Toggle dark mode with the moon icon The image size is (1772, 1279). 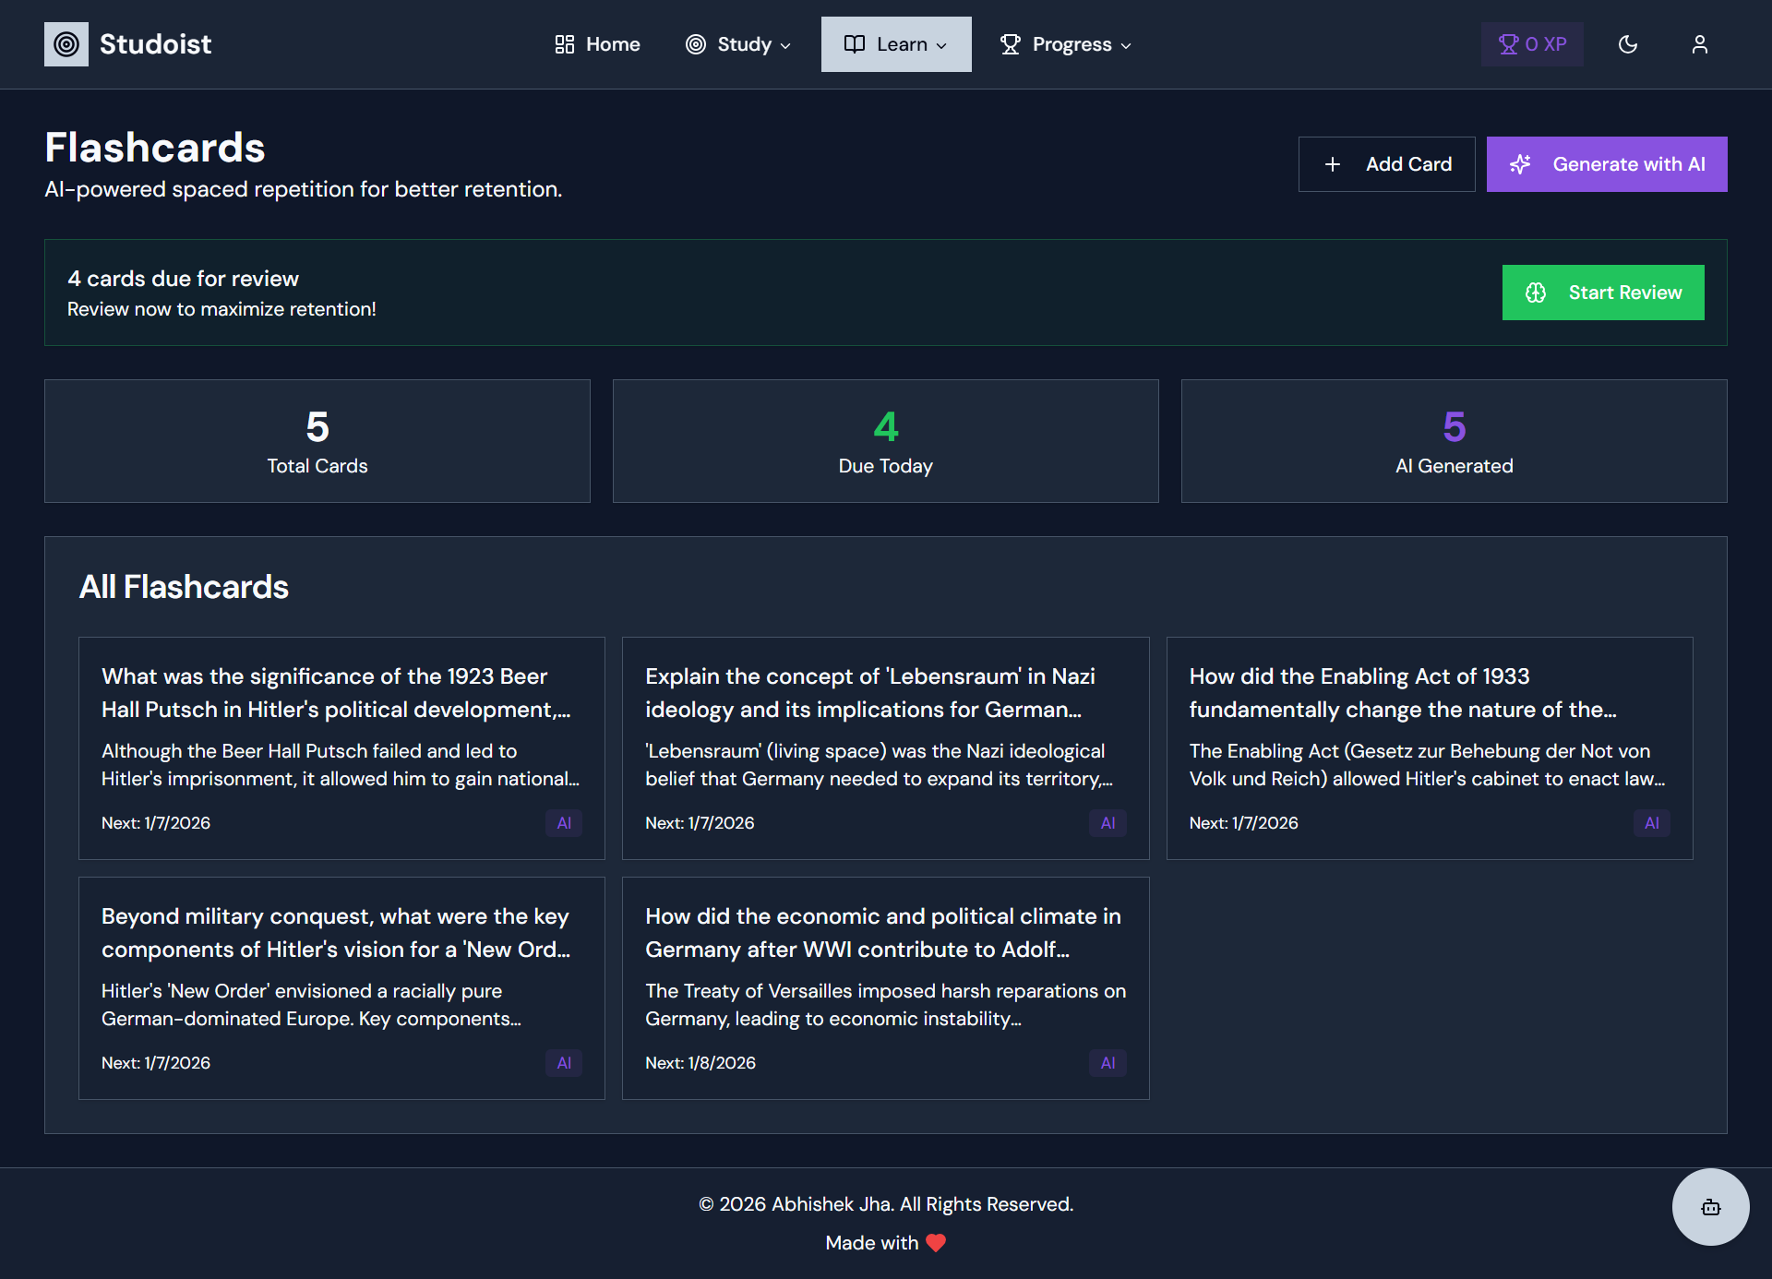tap(1628, 43)
